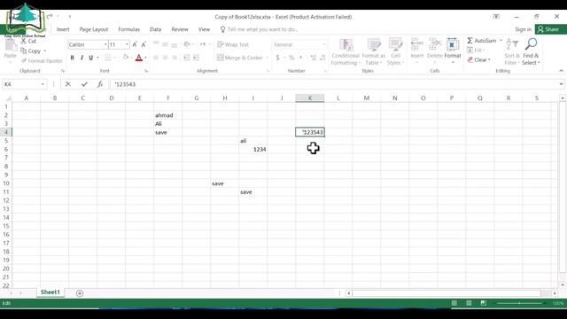This screenshot has height=319, width=567.
Task: Open Conditional Formatting menu
Action: point(346,51)
